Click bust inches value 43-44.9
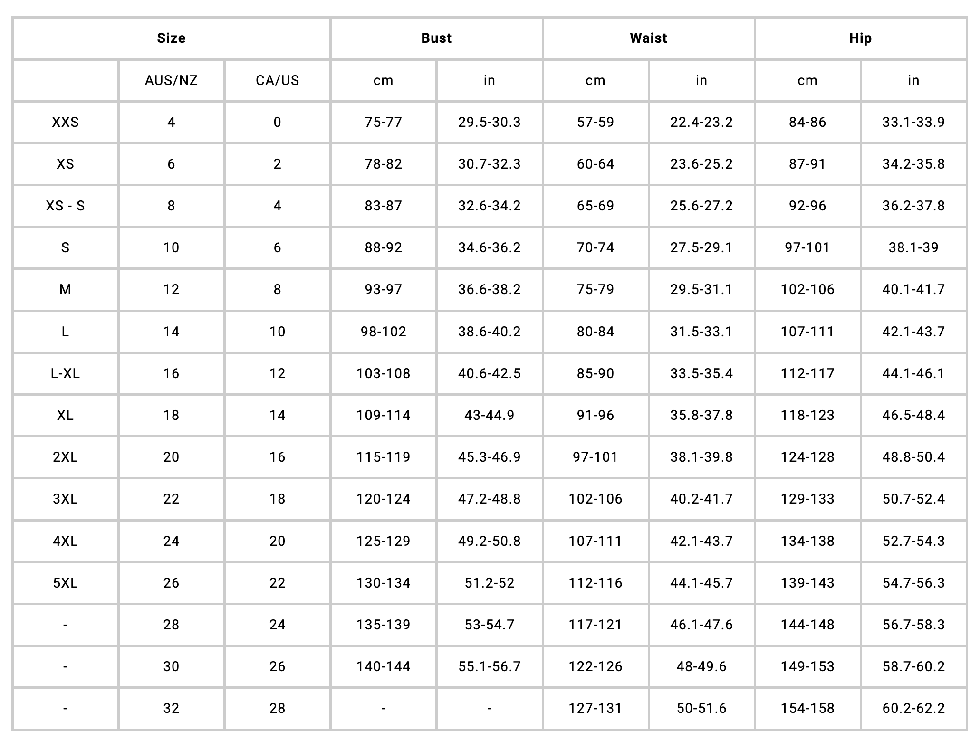This screenshot has width=980, height=741. tap(490, 415)
